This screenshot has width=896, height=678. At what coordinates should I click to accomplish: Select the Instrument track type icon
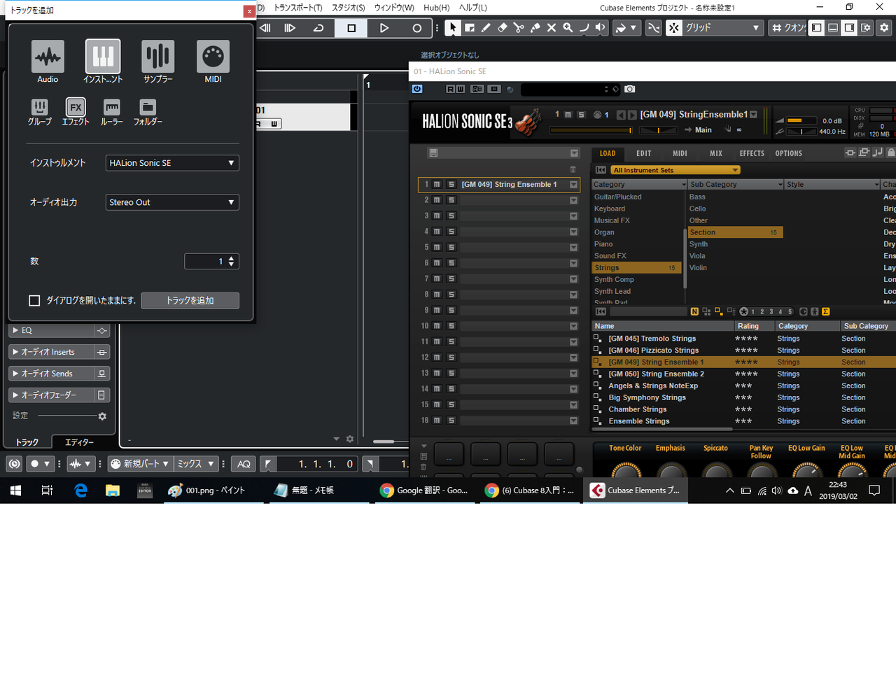tap(103, 56)
